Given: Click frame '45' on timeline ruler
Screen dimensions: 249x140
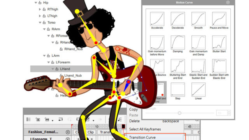Looking at the screenshot, I should click(189, 126).
